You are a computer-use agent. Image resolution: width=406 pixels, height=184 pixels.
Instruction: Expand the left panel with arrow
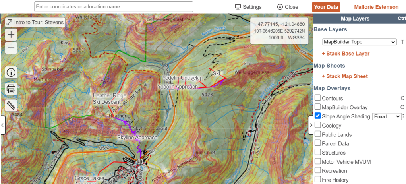(x=2, y=125)
